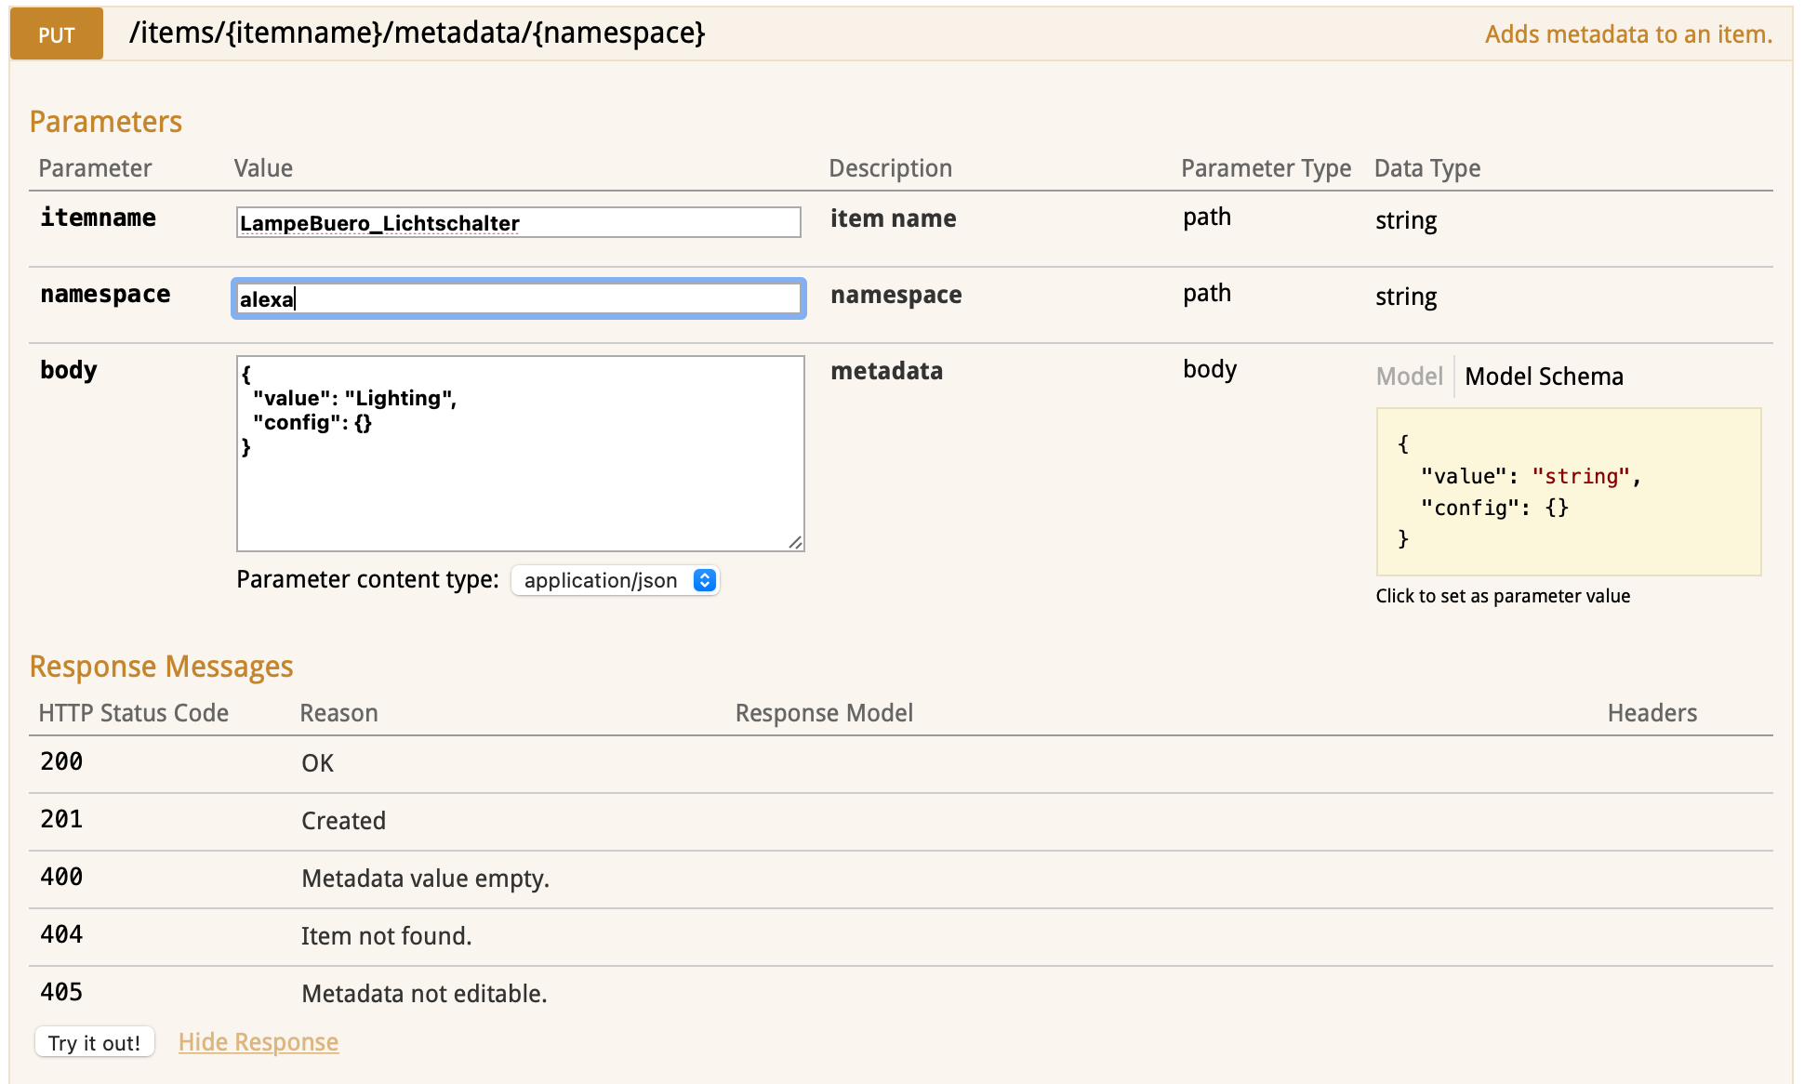Select the Model Schema tab
This screenshot has width=1804, height=1084.
pyautogui.click(x=1544, y=377)
